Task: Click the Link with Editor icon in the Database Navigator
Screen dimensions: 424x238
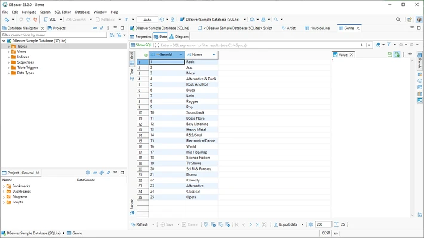Action: (102, 28)
